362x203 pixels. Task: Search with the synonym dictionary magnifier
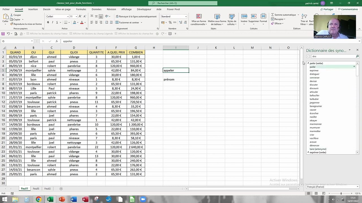click(x=357, y=56)
